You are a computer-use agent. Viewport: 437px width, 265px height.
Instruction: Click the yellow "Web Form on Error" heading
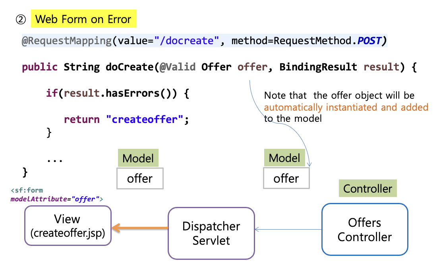(x=83, y=19)
